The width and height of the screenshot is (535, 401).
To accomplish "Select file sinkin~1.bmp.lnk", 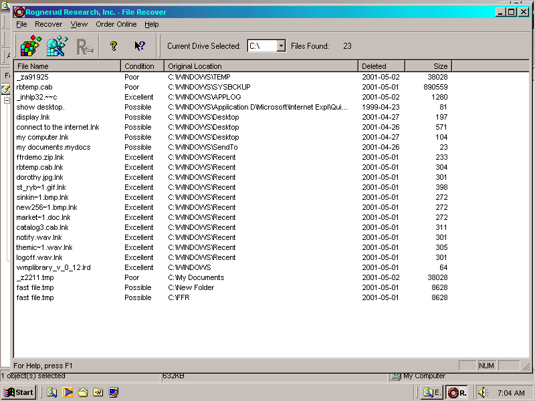I will click(42, 197).
